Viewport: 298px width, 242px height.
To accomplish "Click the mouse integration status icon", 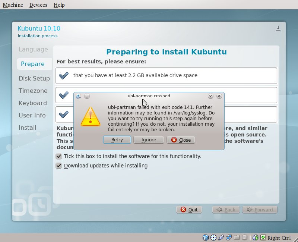I will click(x=256, y=238).
